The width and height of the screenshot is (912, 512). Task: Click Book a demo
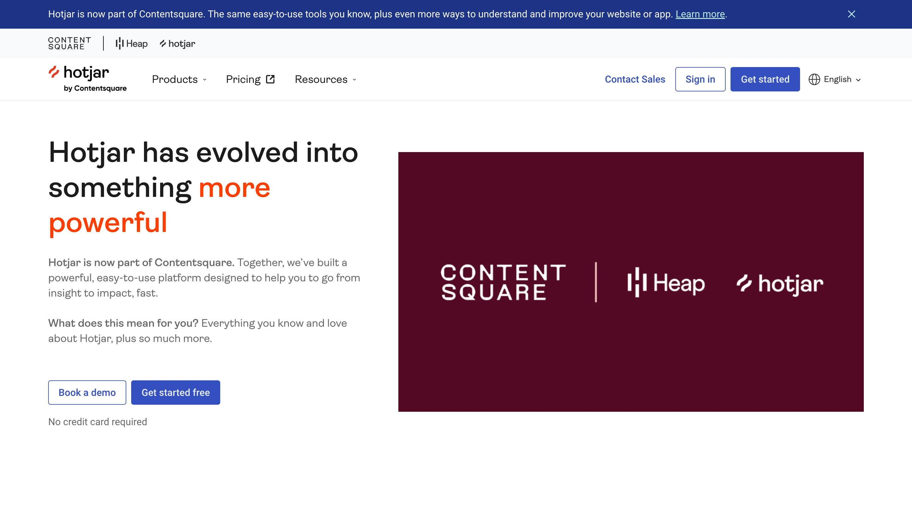(87, 392)
